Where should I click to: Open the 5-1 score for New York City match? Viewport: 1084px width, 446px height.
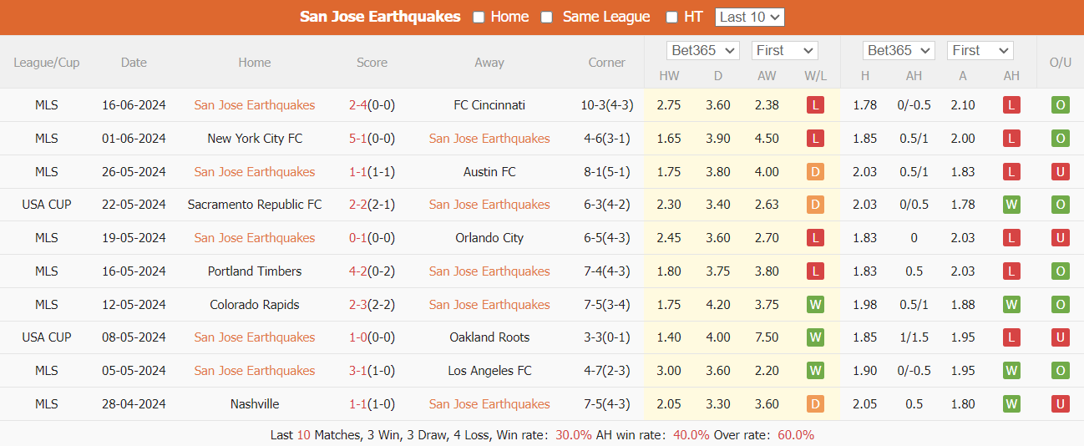tap(357, 139)
